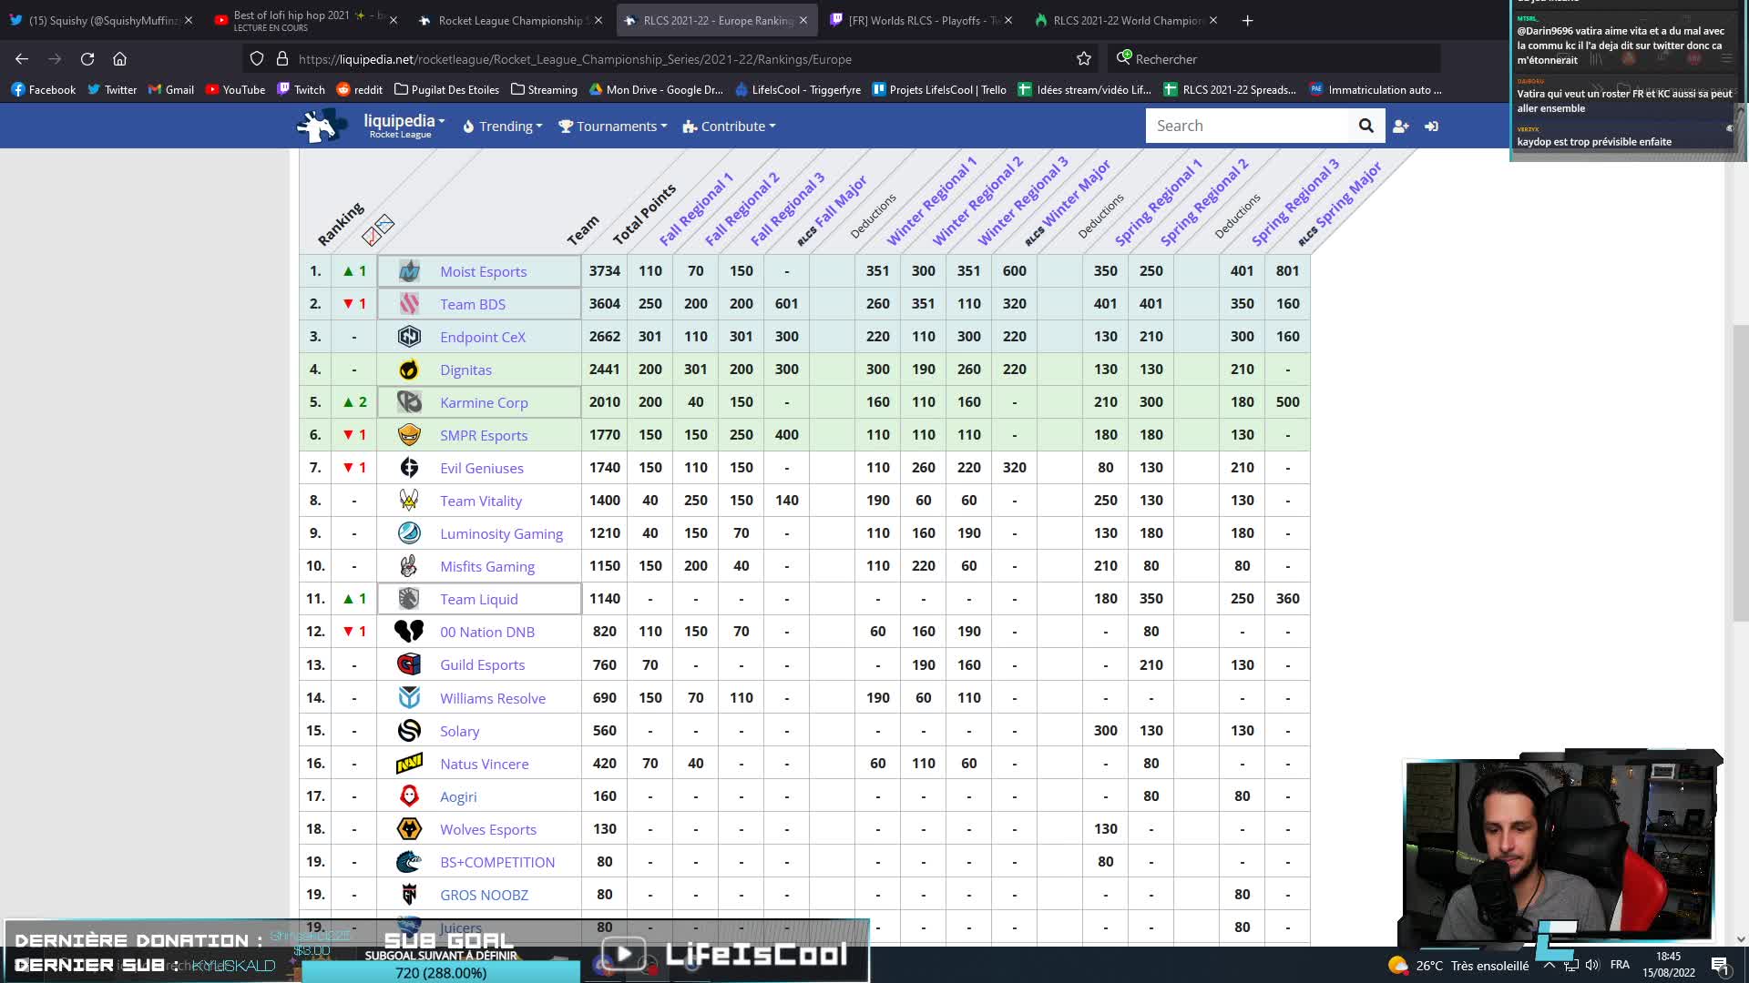Click the Moist Esports team logo
The width and height of the screenshot is (1749, 983).
coord(409,271)
